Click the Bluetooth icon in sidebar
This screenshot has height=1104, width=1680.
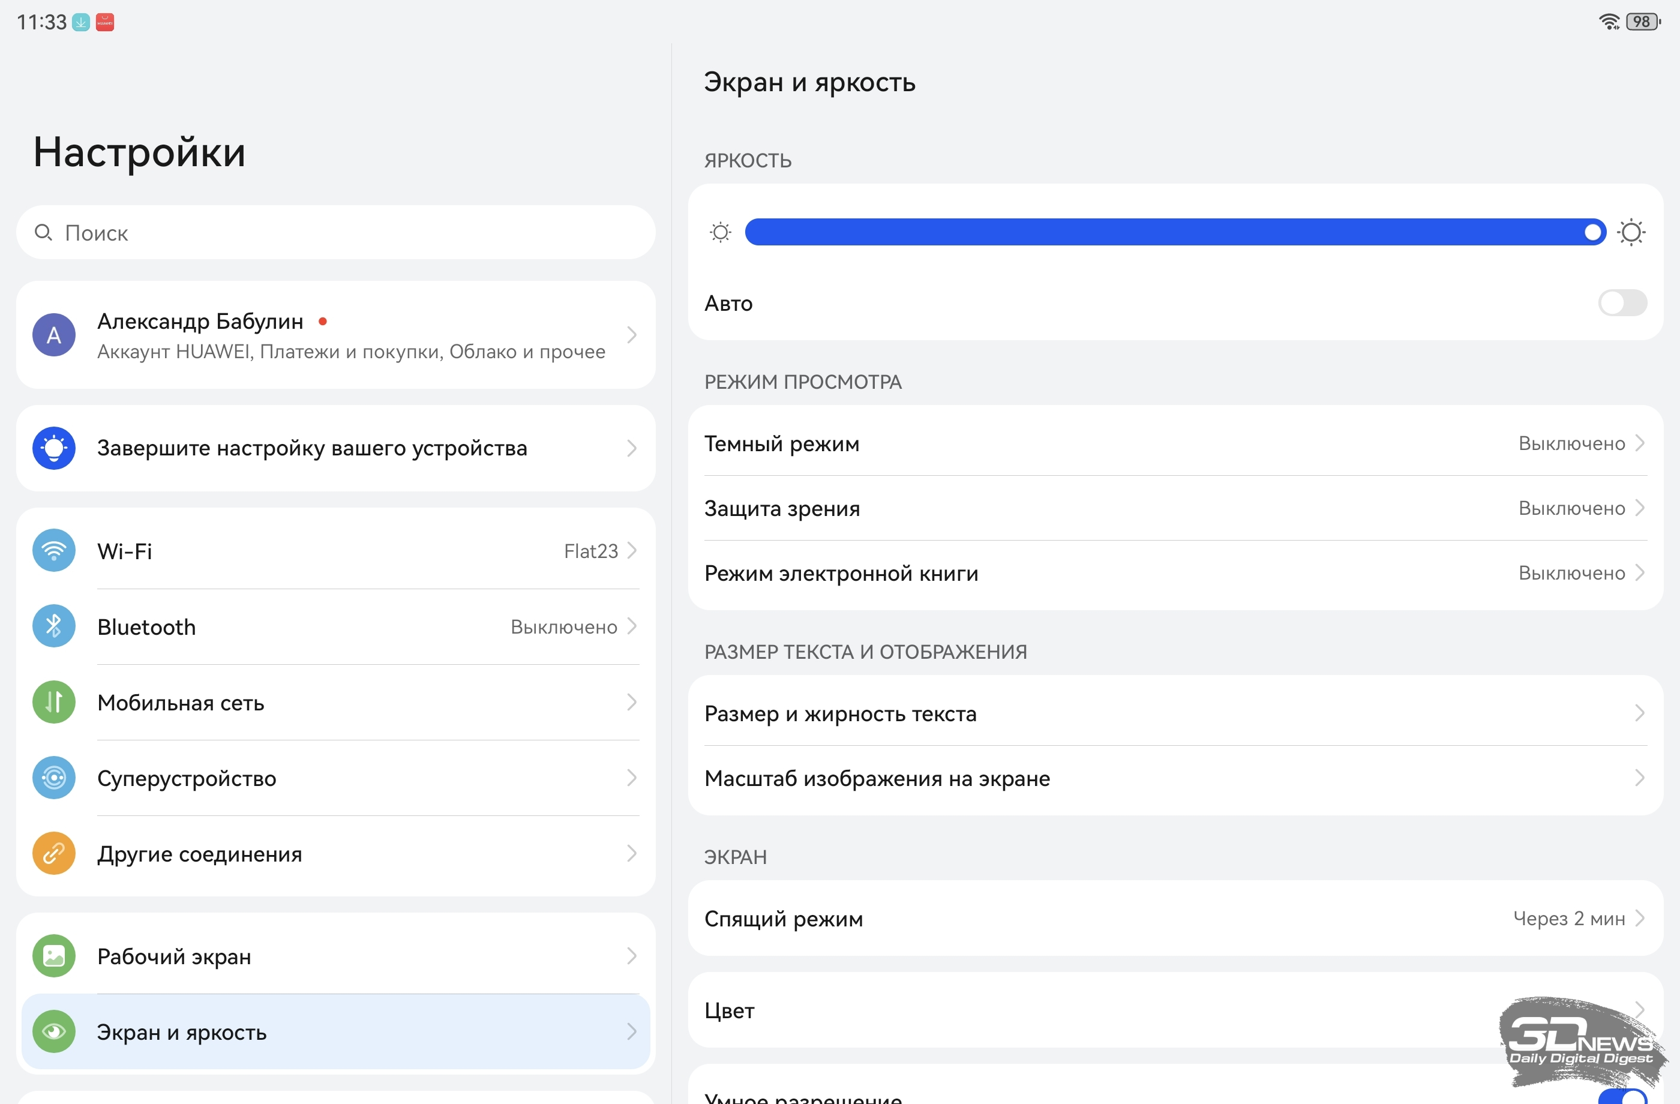(x=53, y=626)
